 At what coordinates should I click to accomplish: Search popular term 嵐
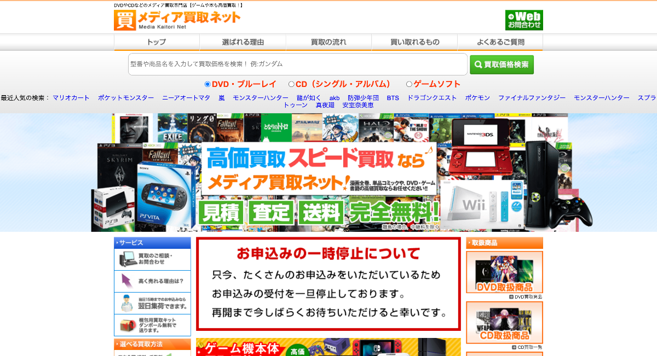(x=222, y=98)
